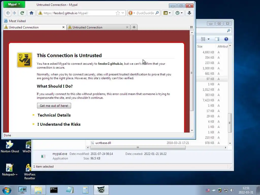
Task: Open the Windows Start orb
Action: click(7, 190)
